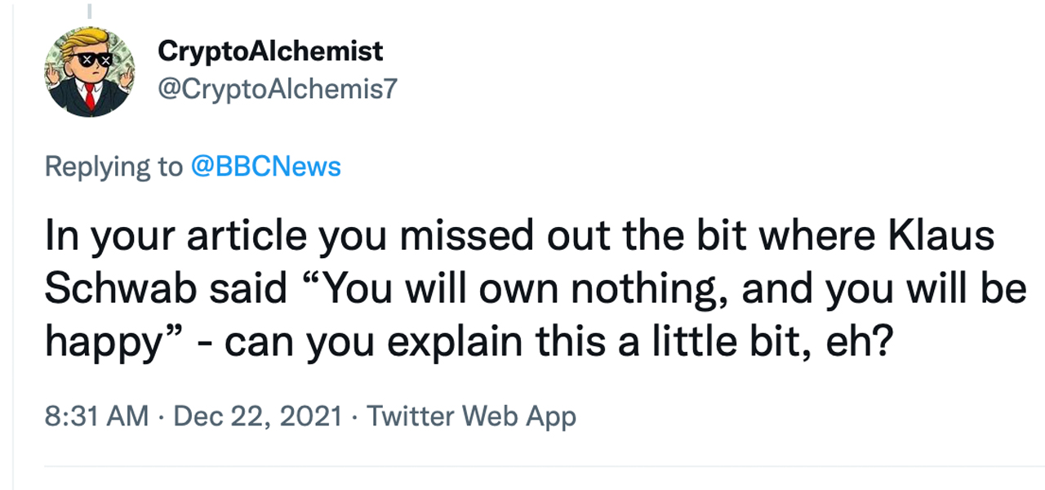The height and width of the screenshot is (490, 1045).
Task: Click the @CryptoAlchemis7 handle
Action: click(277, 88)
